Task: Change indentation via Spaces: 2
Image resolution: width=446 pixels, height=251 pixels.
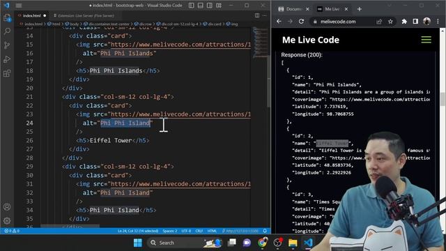Action: pyautogui.click(x=170, y=231)
